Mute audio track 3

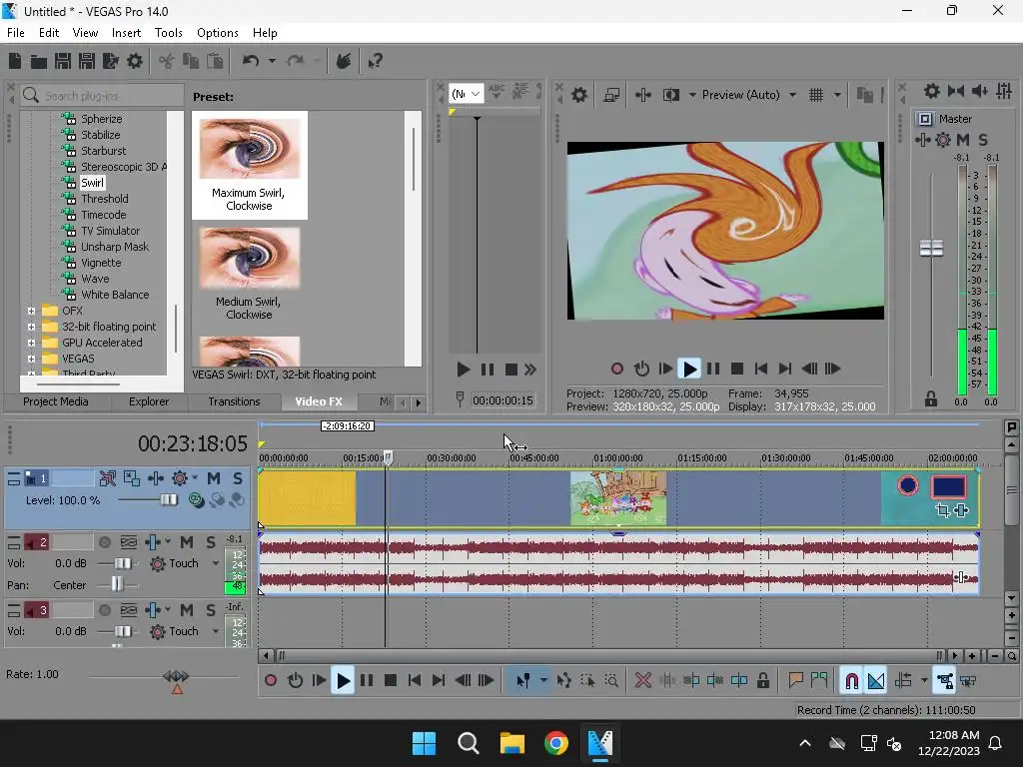[187, 610]
